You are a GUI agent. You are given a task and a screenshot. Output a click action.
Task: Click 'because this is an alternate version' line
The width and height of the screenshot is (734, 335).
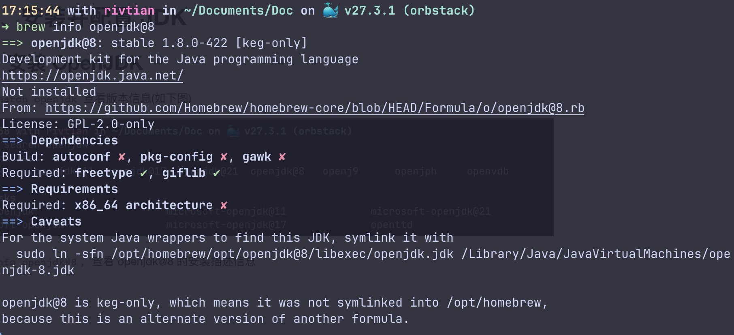coord(205,319)
